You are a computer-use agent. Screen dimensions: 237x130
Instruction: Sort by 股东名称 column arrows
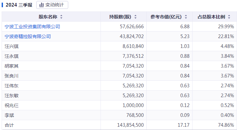pos(61,17)
